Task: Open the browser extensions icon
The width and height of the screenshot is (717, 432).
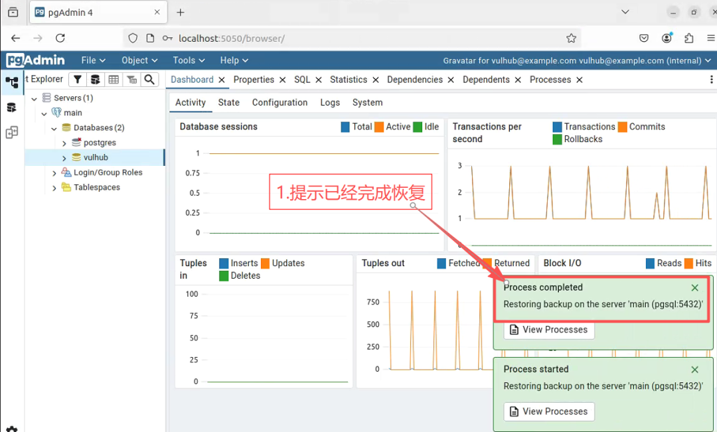Action: click(x=689, y=38)
